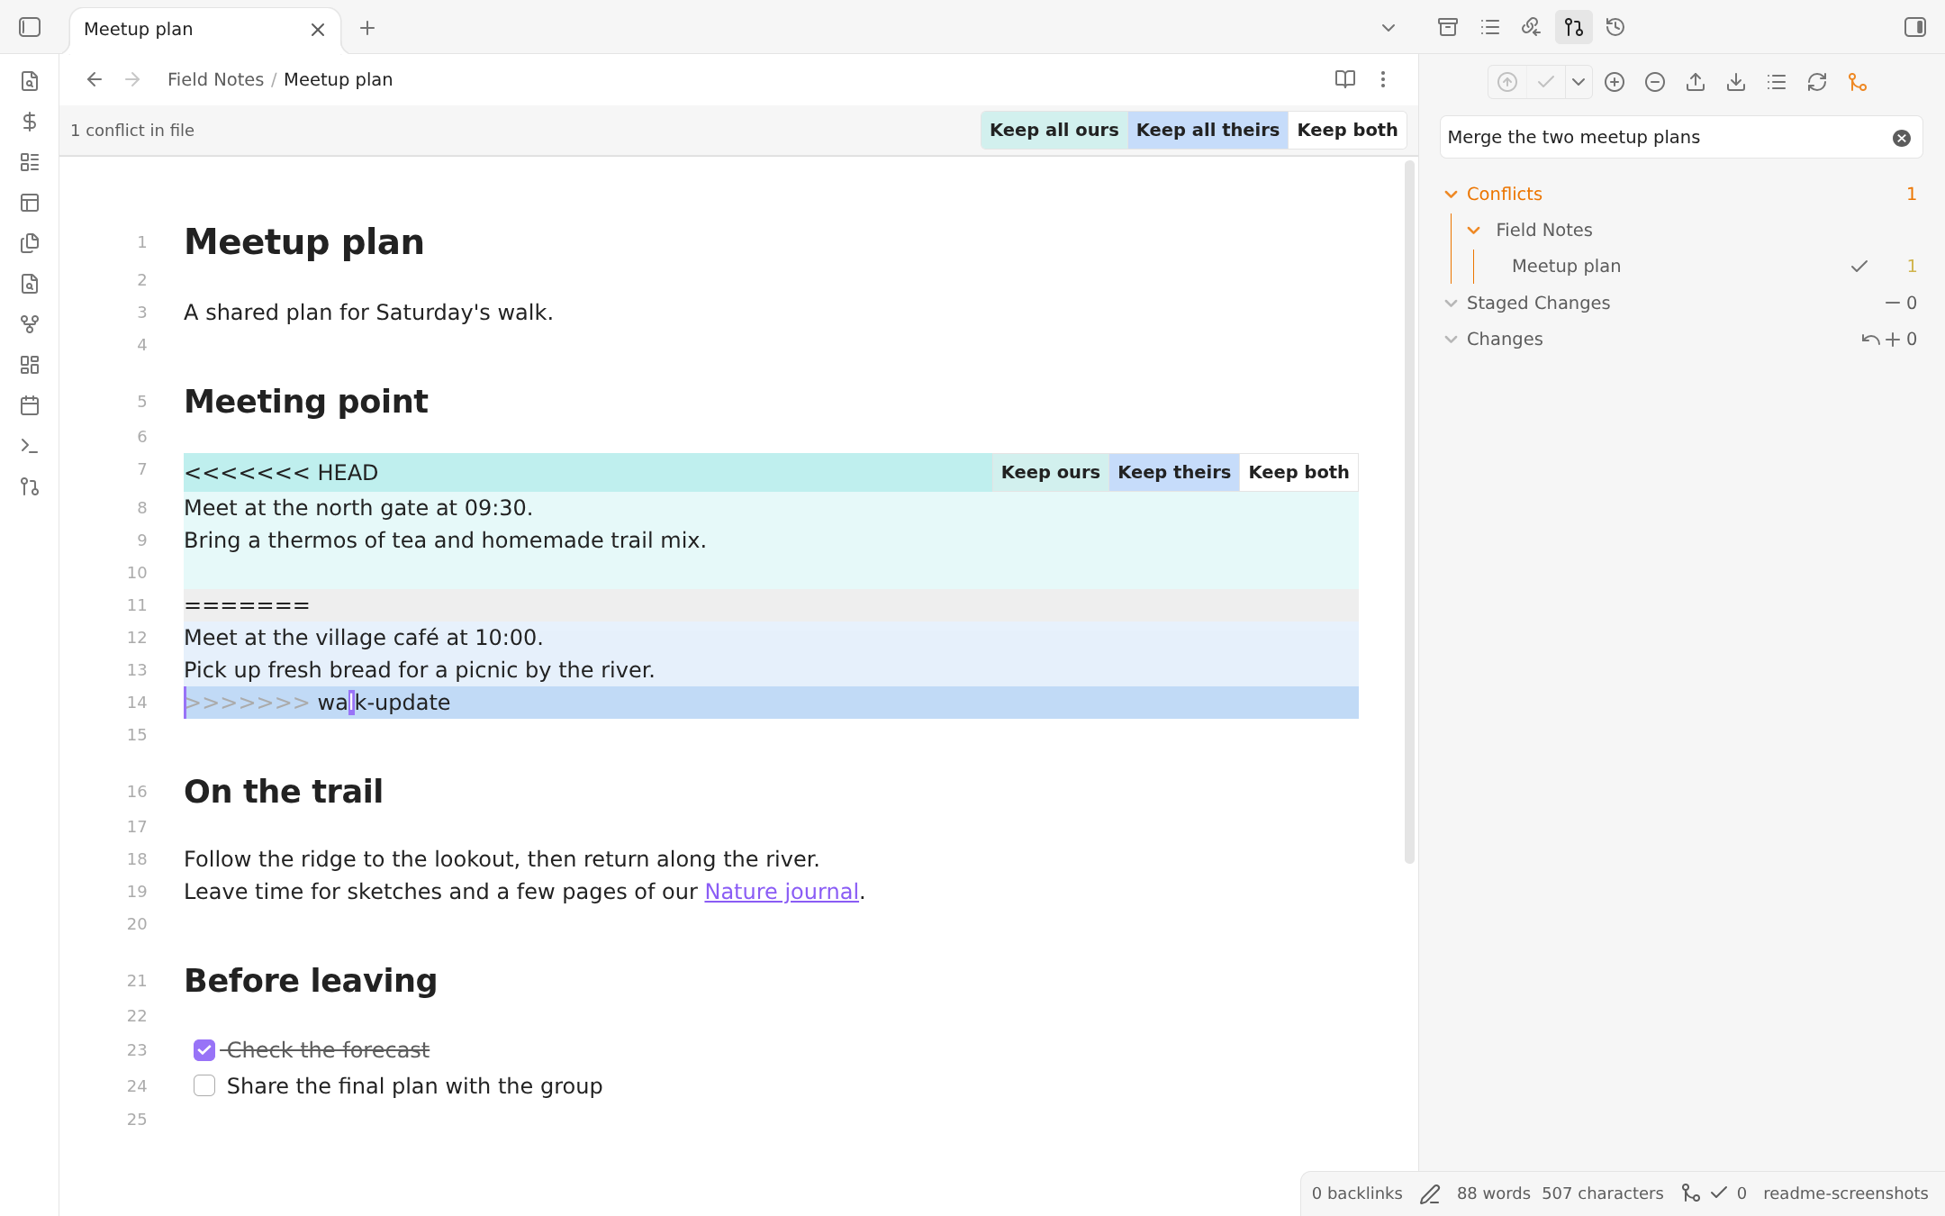The height and width of the screenshot is (1216, 1945).
Task: Collapse the Conflicts section
Action: pos(1451,195)
